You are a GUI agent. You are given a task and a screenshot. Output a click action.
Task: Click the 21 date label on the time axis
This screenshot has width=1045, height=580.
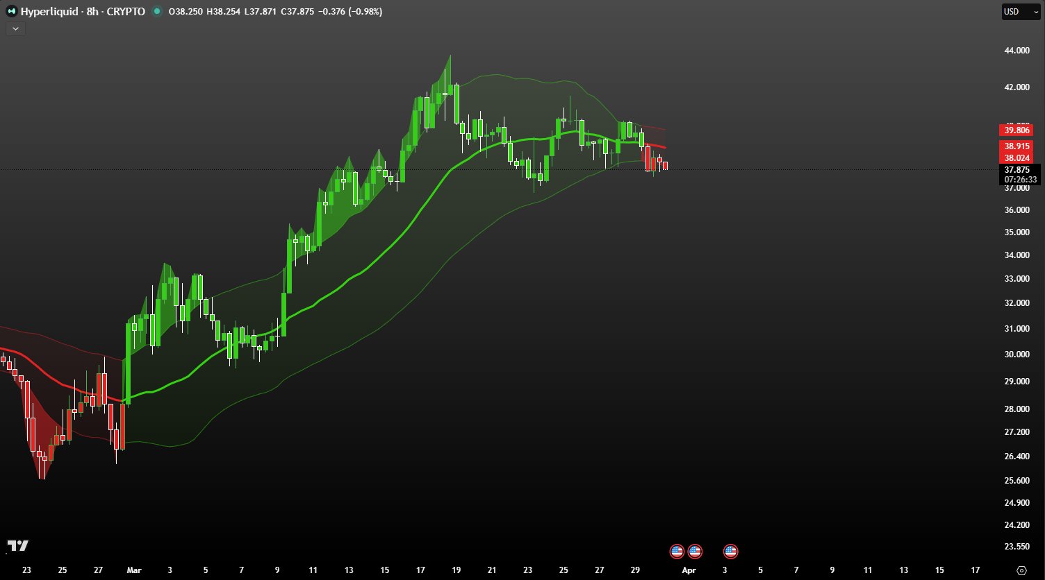coord(492,570)
